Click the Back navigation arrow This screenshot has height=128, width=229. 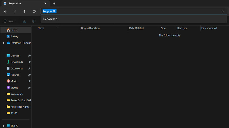pyautogui.click(x=5, y=11)
